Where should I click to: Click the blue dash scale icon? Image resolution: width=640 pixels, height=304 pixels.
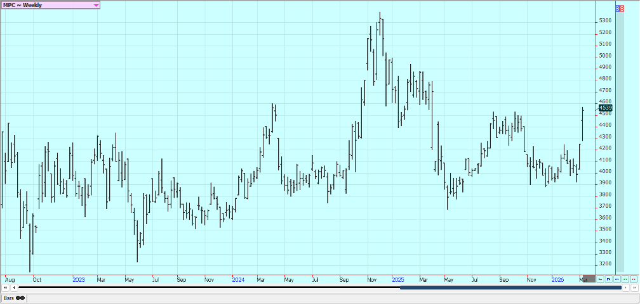[617, 279]
